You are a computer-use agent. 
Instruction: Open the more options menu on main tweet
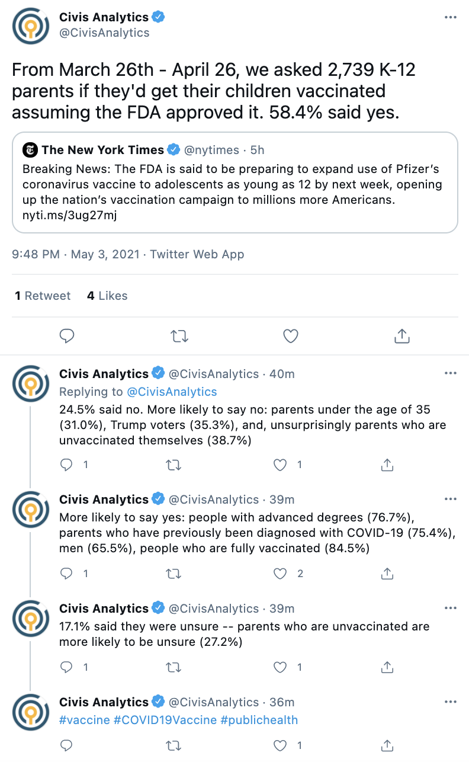coord(451,18)
